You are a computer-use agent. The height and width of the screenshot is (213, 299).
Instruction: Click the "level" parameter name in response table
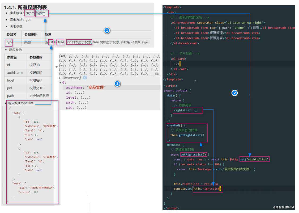tap(10, 80)
